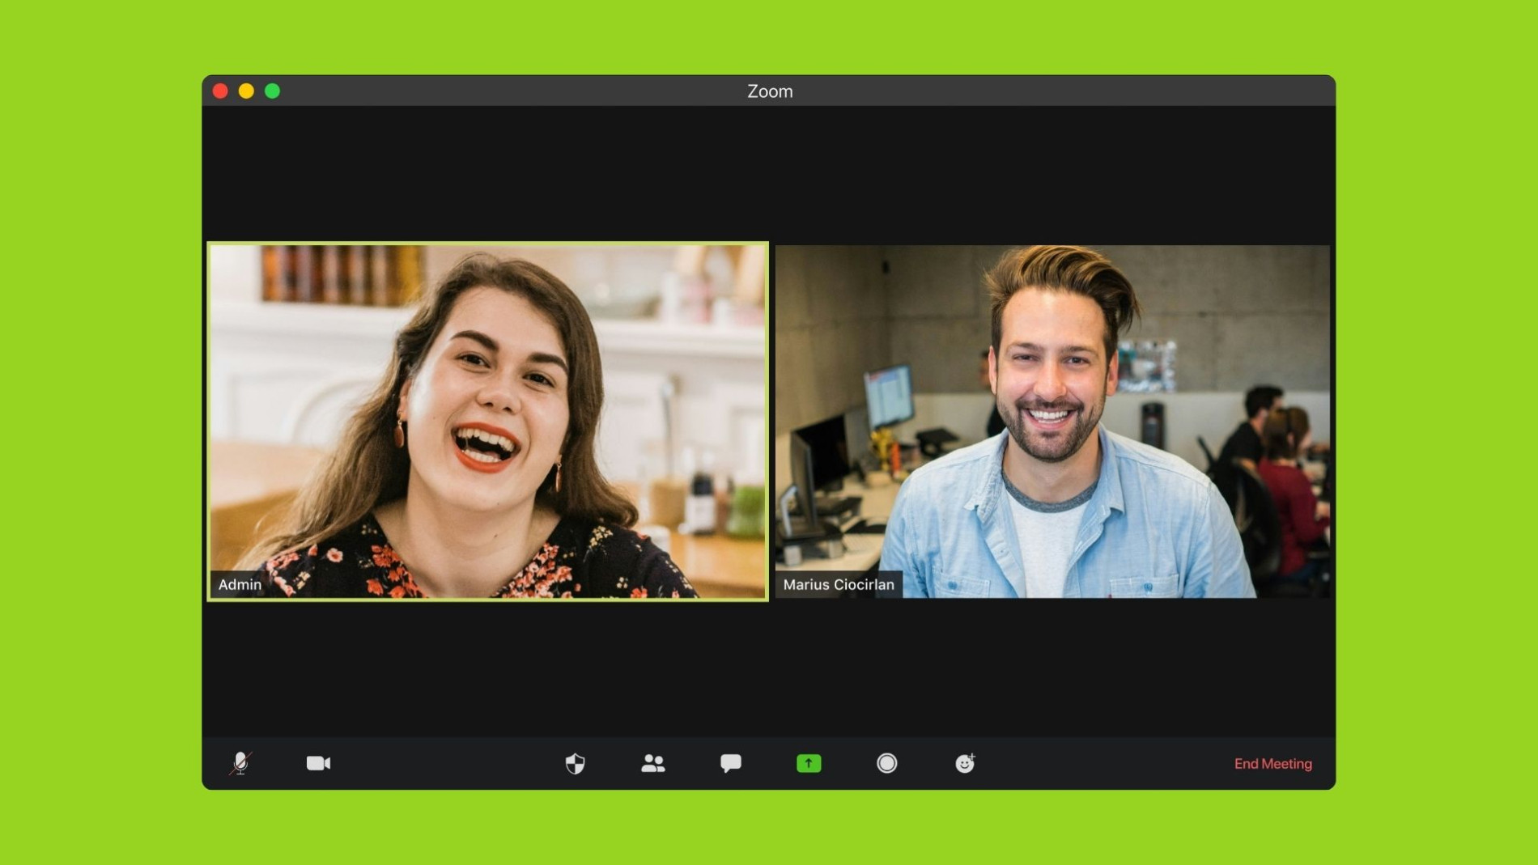The height and width of the screenshot is (865, 1538).
Task: Open the Chat bubble icon
Action: point(731,763)
